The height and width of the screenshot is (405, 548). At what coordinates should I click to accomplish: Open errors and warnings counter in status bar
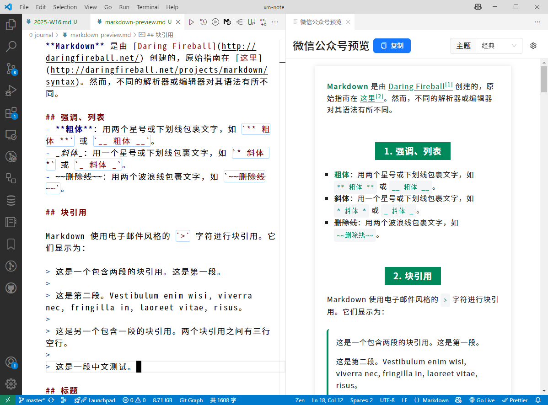[x=134, y=400]
